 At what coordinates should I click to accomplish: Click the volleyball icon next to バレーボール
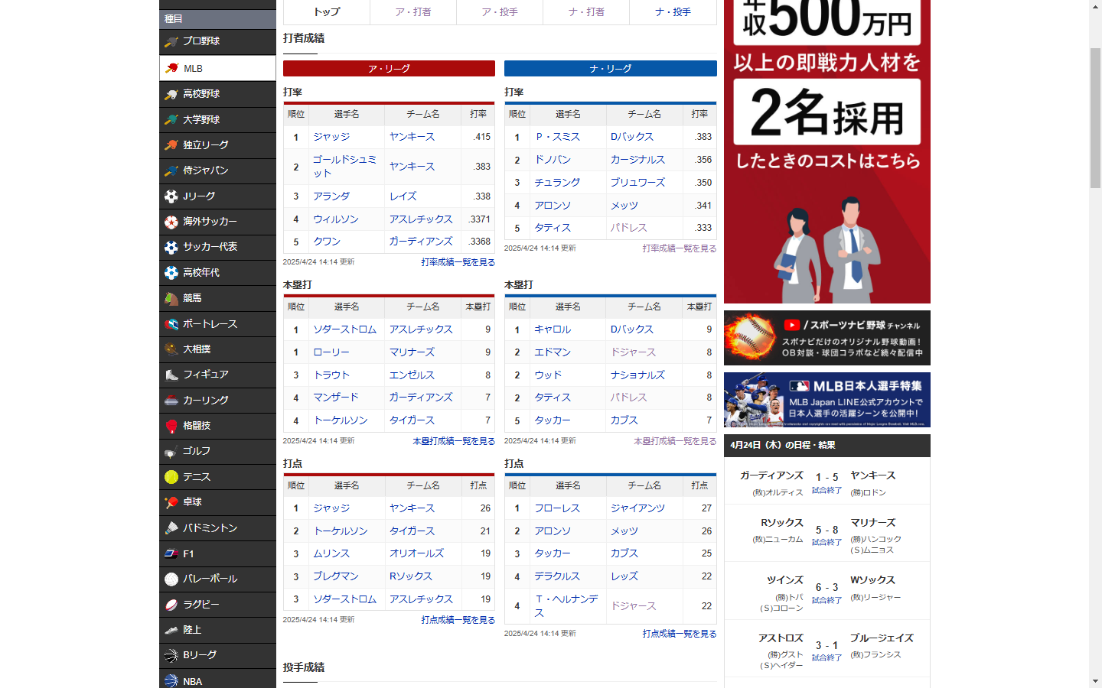(x=171, y=579)
